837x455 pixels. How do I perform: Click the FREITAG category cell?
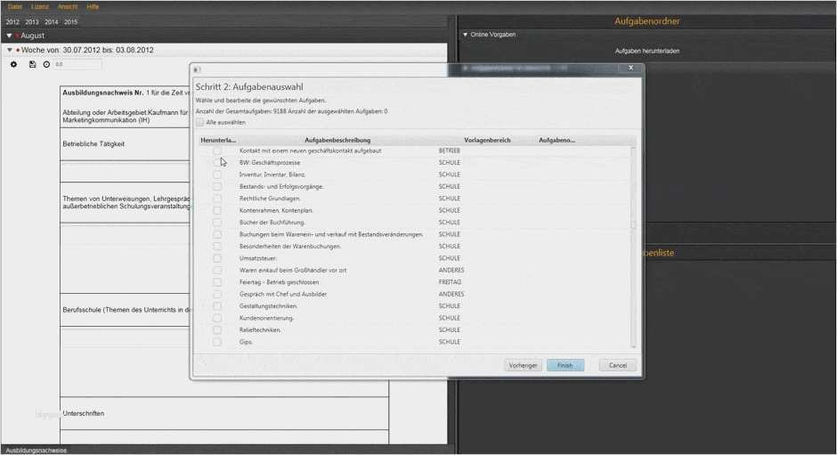[450, 282]
